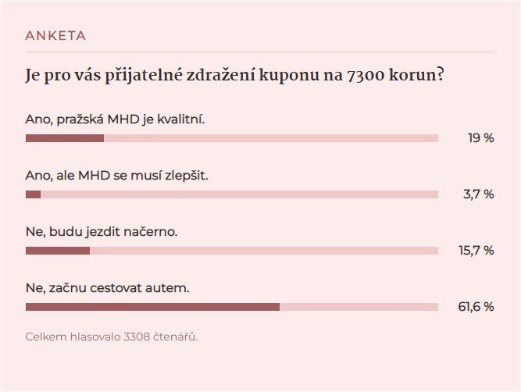521x392 pixels.
Task: Click the dark filled segment of the 15,7 % bar
Action: pos(58,251)
